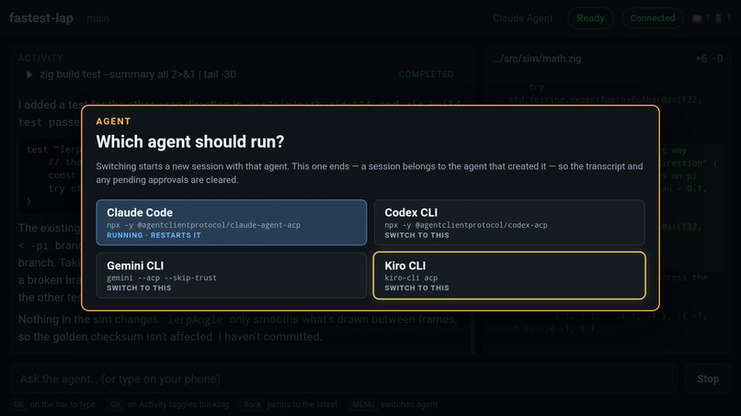This screenshot has width=741, height=416.
Task: Expand the zig build test activity row
Action: point(240,74)
